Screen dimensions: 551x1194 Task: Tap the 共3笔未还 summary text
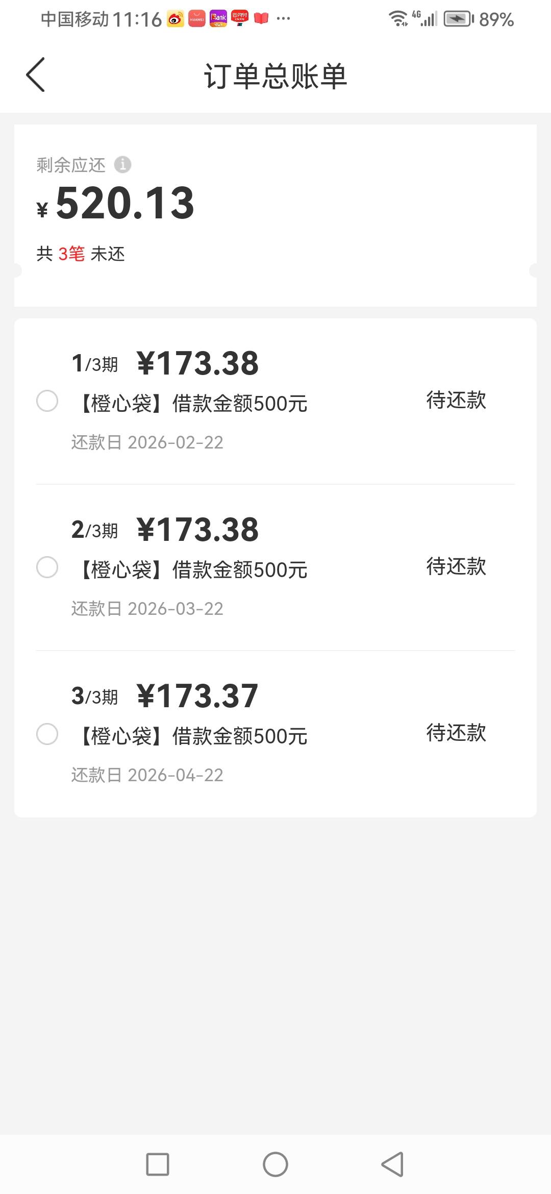click(81, 254)
